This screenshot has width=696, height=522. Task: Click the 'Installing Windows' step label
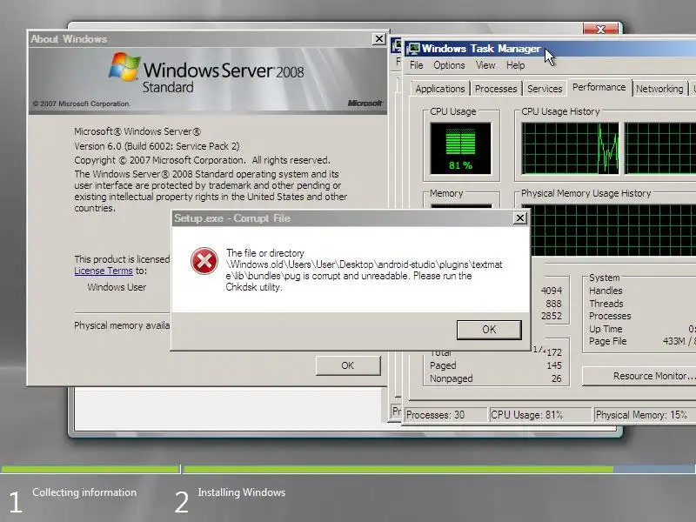pyautogui.click(x=242, y=492)
